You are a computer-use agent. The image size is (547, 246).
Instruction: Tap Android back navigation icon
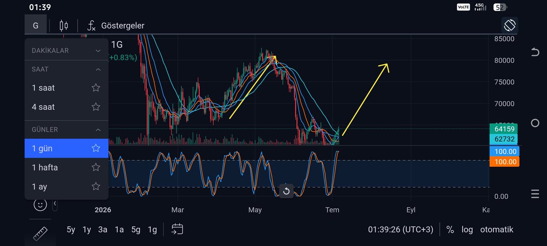(535, 52)
